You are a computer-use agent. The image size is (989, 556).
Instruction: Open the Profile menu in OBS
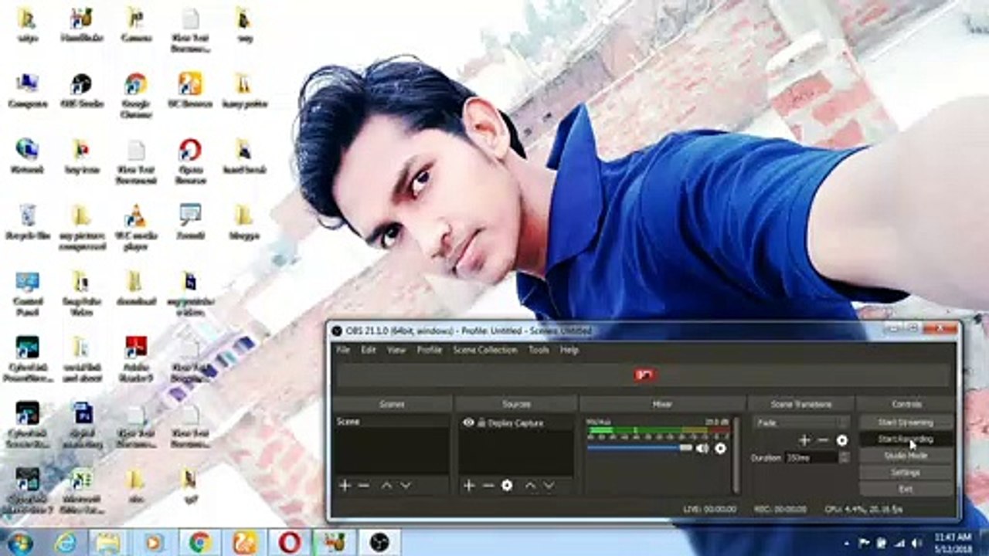point(430,350)
